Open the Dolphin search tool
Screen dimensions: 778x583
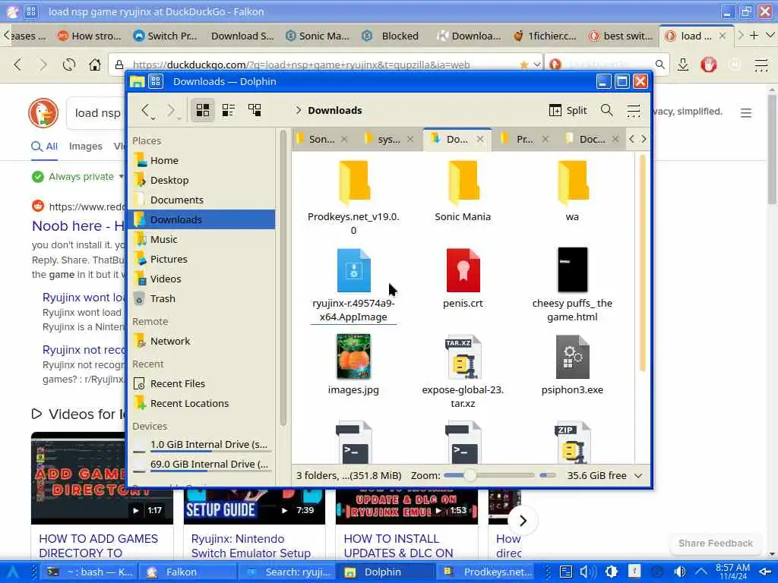[606, 110]
